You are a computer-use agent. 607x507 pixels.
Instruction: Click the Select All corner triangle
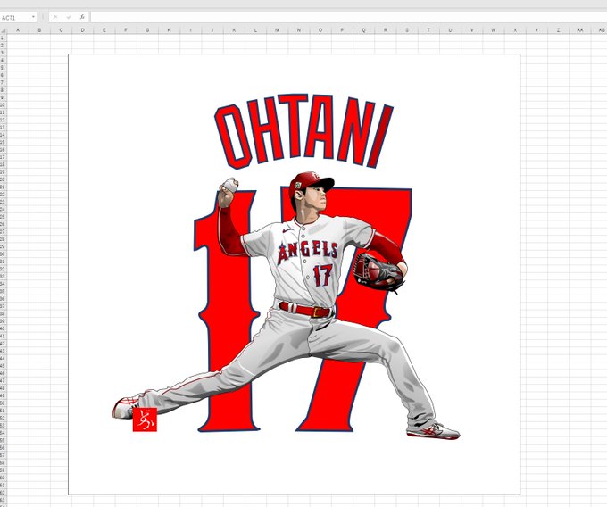point(3,30)
